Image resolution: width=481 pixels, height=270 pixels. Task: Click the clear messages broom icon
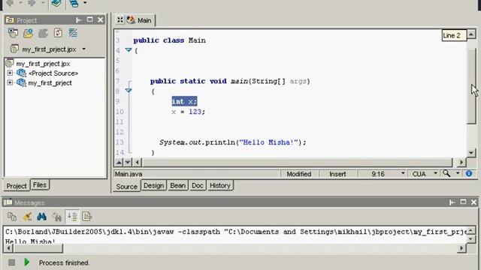coord(27,217)
